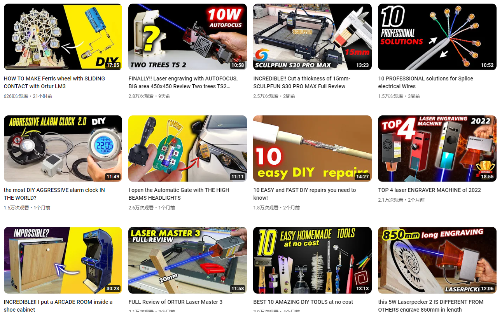Open the Laser Master 3 full review thumbnail

click(187, 260)
